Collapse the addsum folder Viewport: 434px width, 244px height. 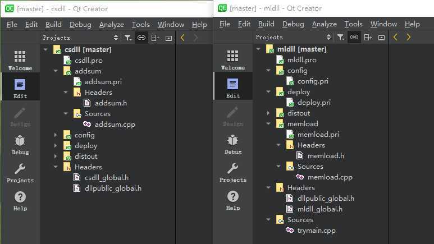(56, 71)
